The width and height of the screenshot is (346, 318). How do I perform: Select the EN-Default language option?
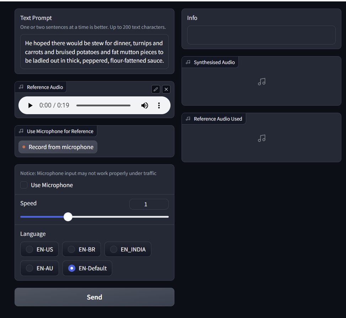tap(87, 268)
